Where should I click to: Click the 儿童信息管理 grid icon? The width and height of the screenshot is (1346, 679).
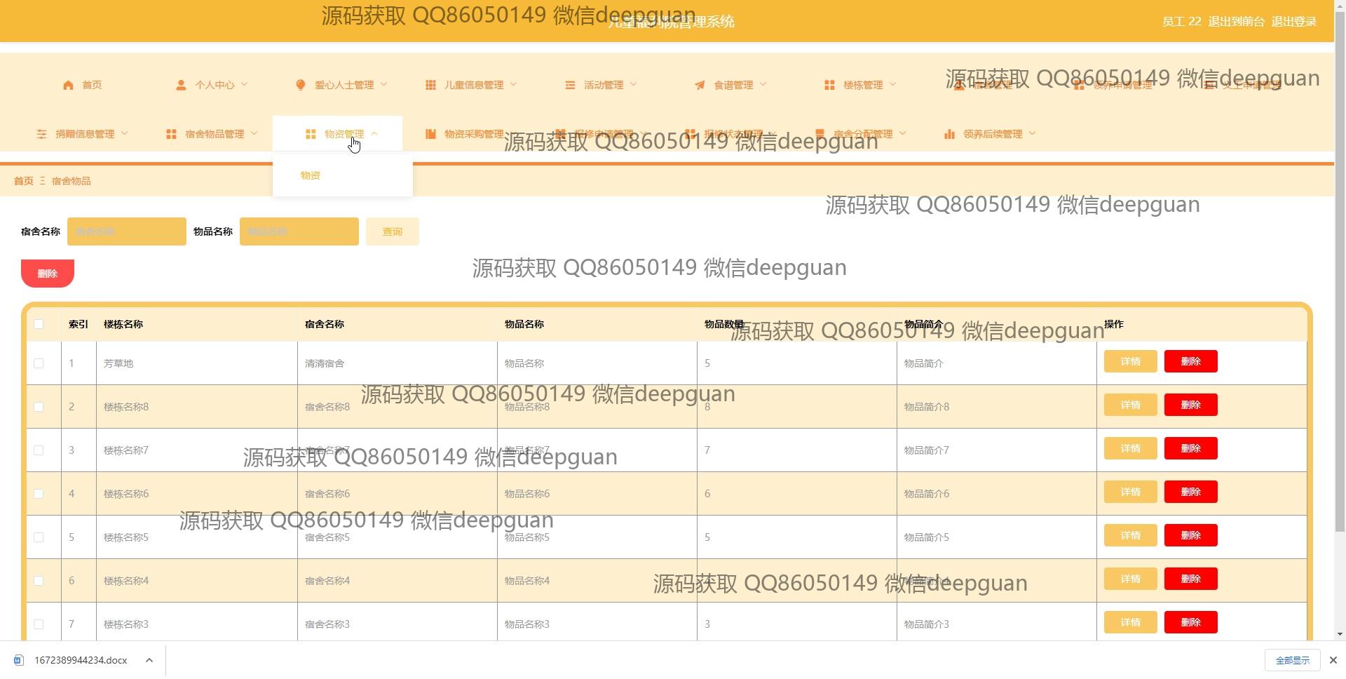pos(430,85)
